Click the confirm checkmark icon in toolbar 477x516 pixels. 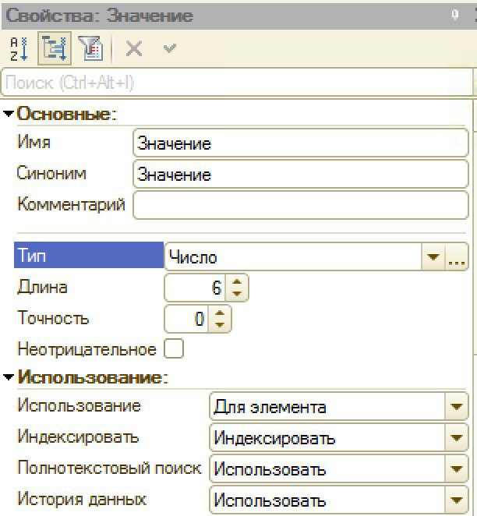[x=170, y=48]
